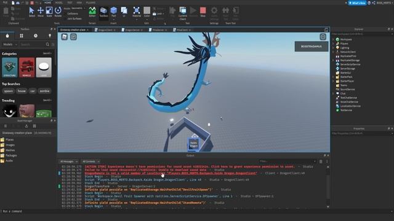The image size is (394, 221).
Task: Open Toolbox Creations lightbulb tab
Action: click(50, 36)
